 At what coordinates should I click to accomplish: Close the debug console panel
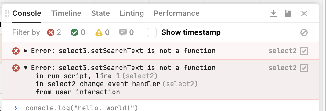(304, 14)
